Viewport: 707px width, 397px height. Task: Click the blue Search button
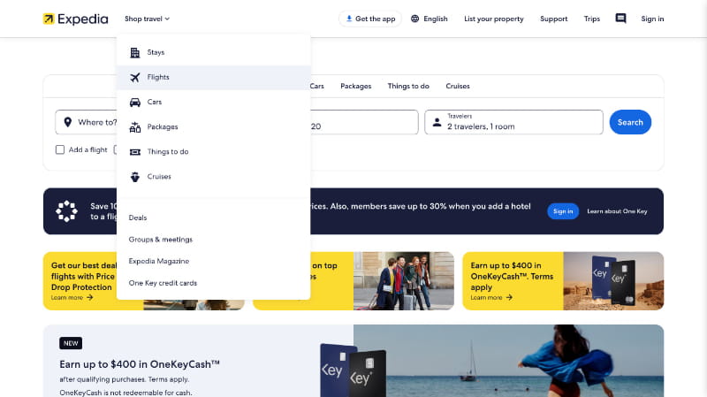click(630, 122)
